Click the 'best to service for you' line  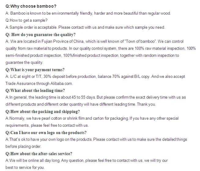point(25,168)
